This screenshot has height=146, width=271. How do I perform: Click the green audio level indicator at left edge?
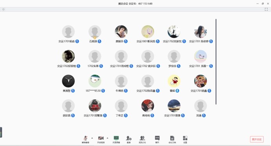1,133
